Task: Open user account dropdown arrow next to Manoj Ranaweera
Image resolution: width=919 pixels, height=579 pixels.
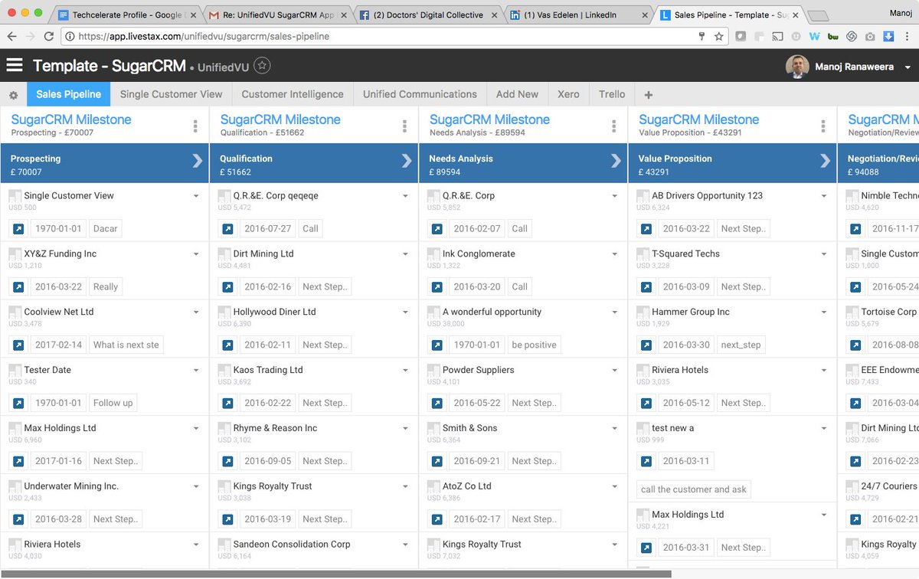Action: click(x=908, y=67)
